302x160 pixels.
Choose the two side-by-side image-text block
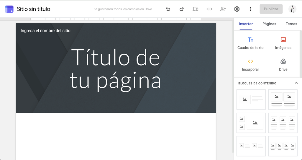[x=251, y=146]
